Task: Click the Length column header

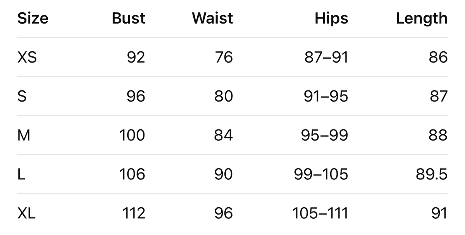Action: (422, 18)
